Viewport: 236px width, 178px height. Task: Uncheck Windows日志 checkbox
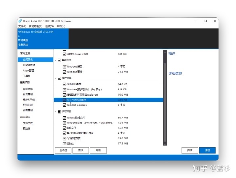64,123
